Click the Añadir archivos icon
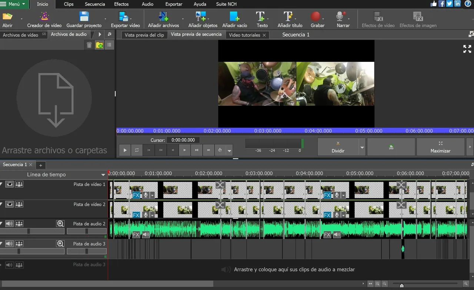Image resolution: width=474 pixels, height=290 pixels. (x=163, y=16)
